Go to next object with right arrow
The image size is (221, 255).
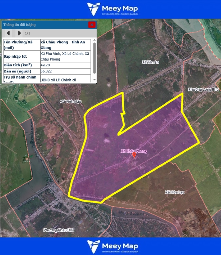[x=19, y=33]
